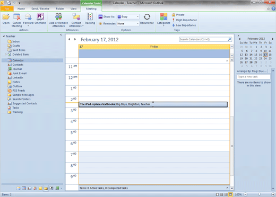Viewport: 276px width, 197px height.
Task: Open the Recurrence settings
Action: coord(146,19)
